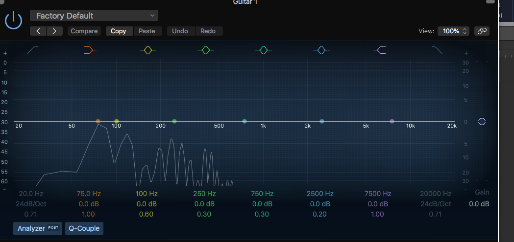Select the green 250 Hz band handle
The height and width of the screenshot is (242, 514).
click(174, 121)
